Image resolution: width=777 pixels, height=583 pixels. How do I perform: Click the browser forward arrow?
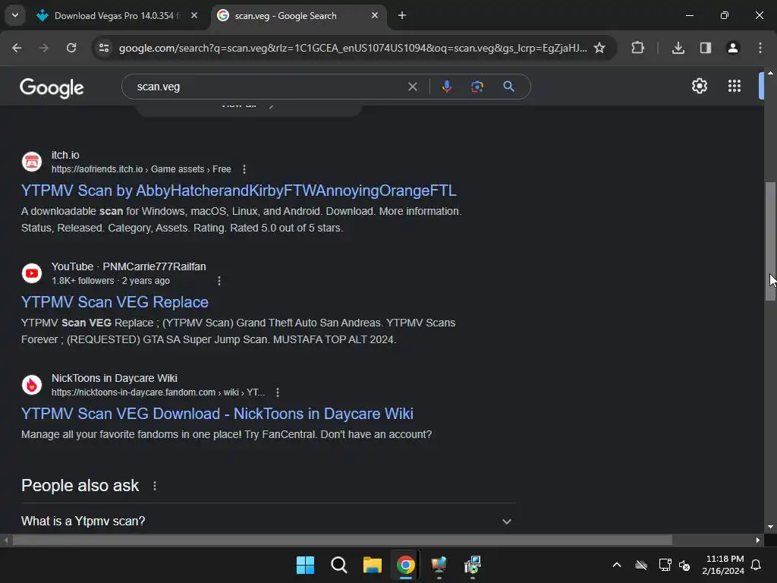click(x=44, y=48)
